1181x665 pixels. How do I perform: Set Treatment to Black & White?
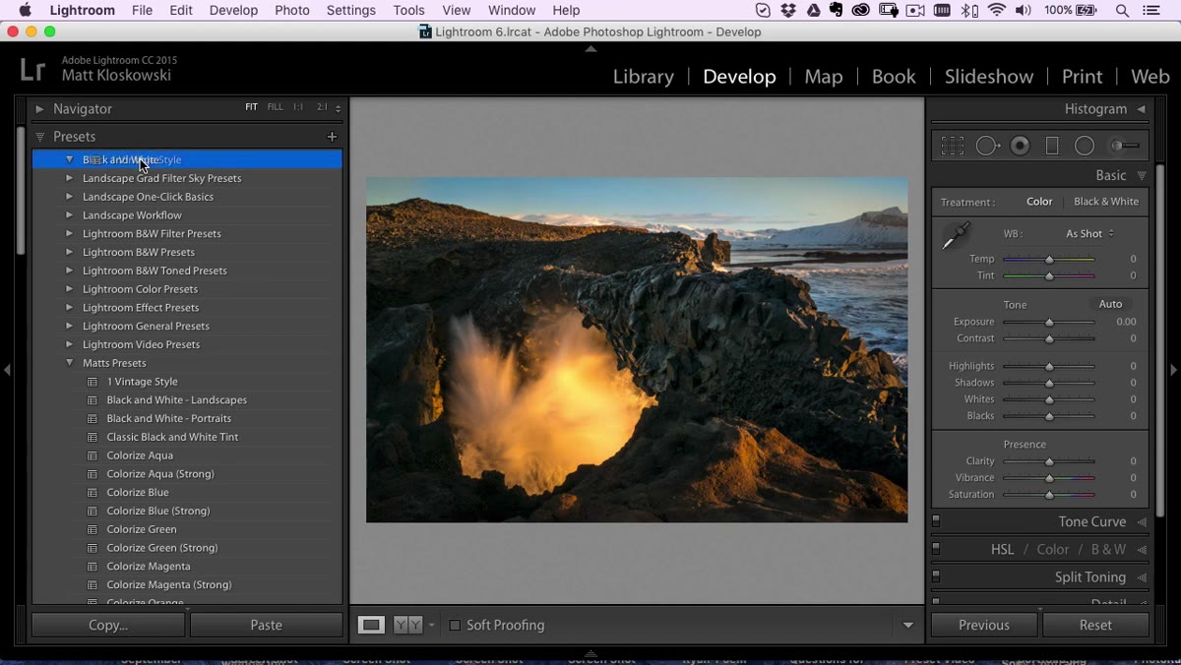(1106, 202)
